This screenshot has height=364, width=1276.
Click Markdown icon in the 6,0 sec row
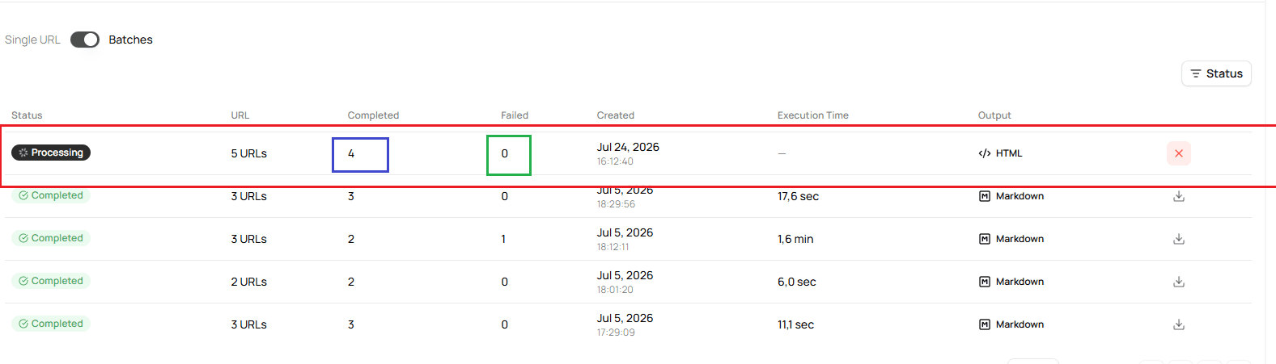[985, 282]
